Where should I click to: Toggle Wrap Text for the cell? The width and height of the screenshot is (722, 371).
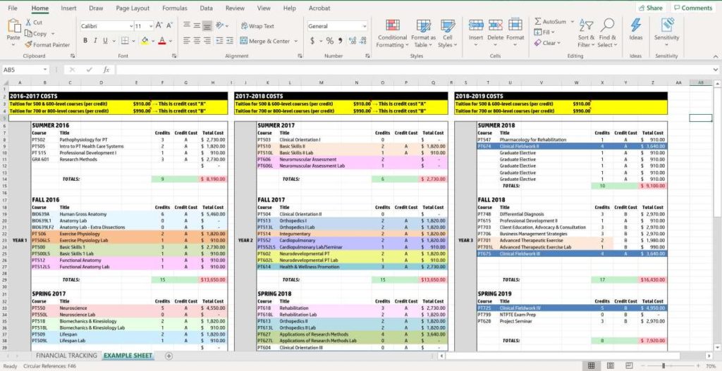257,26
